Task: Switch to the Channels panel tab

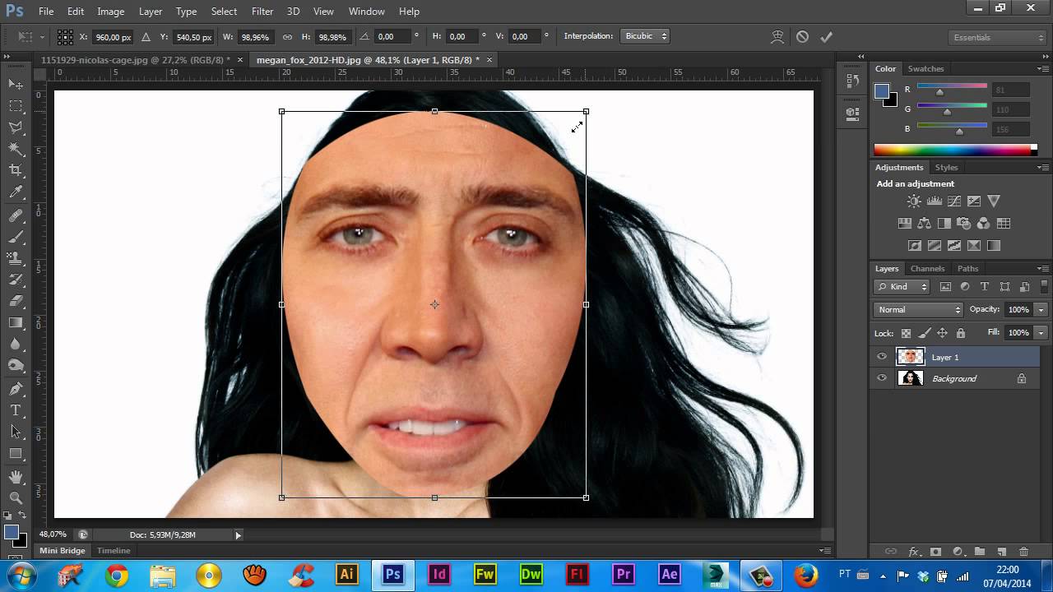Action: point(927,269)
